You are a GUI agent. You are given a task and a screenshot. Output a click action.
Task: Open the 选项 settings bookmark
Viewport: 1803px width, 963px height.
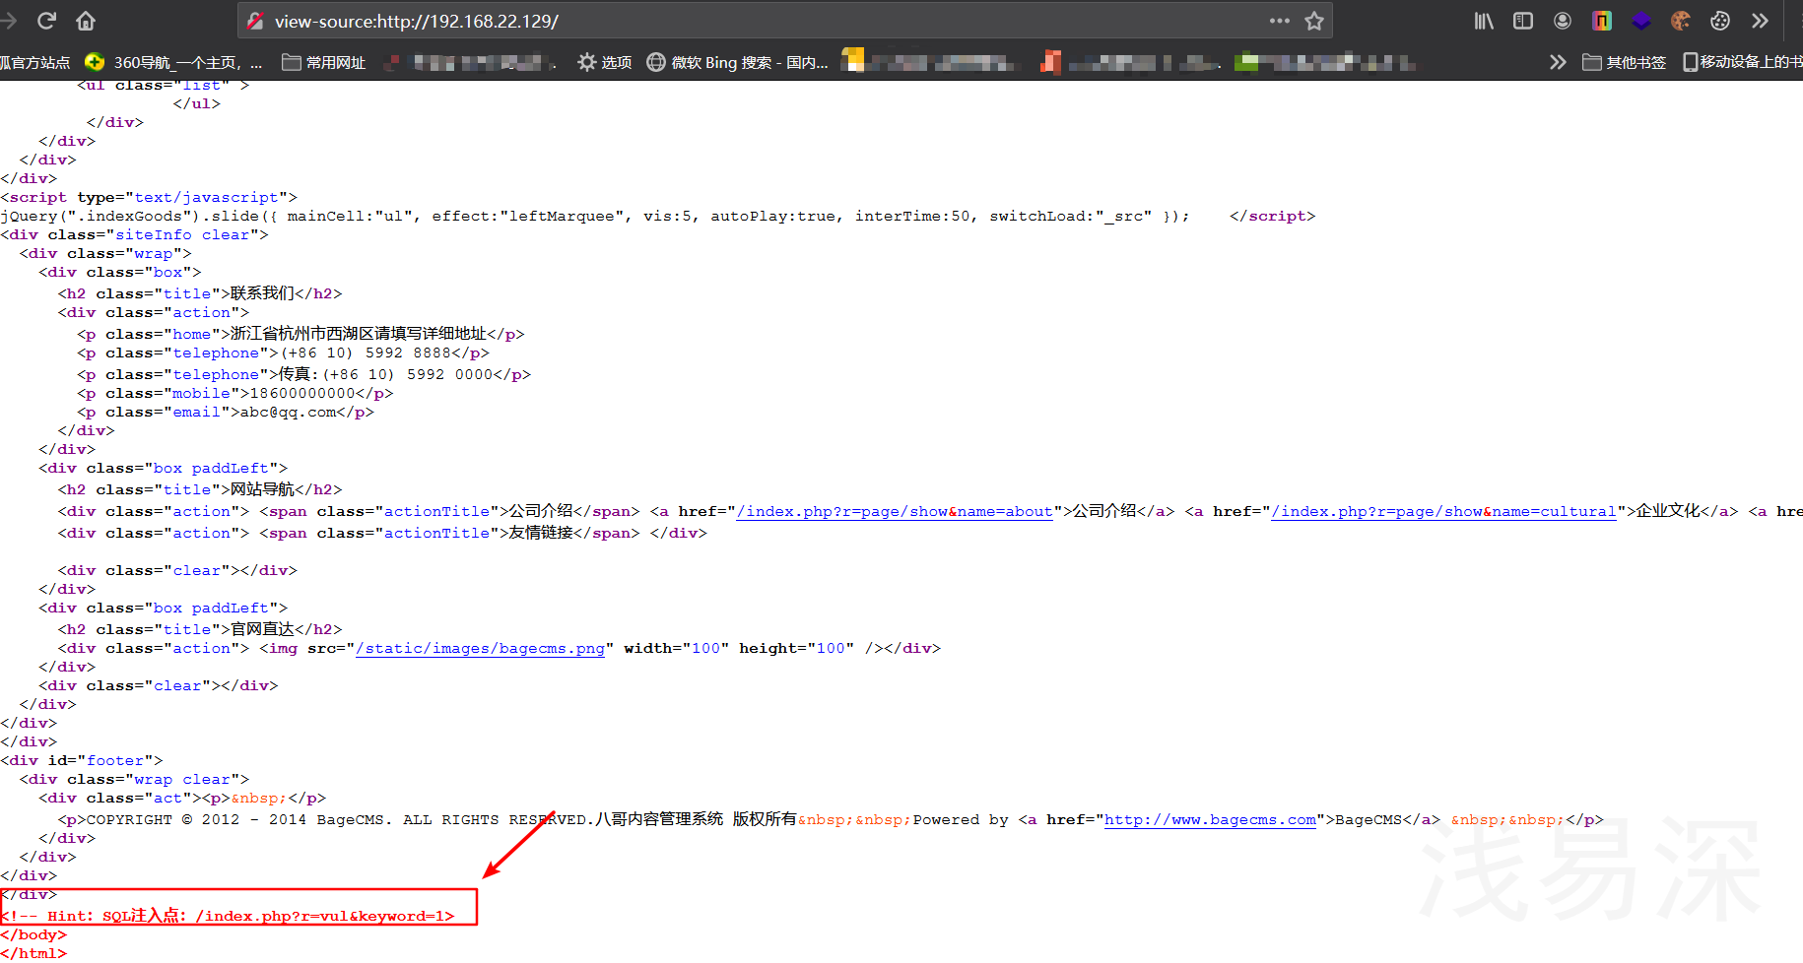(x=605, y=62)
